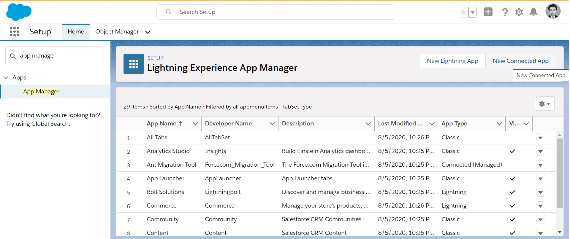570x239 pixels.
Task: Click the New Connected App button
Action: 521,61
